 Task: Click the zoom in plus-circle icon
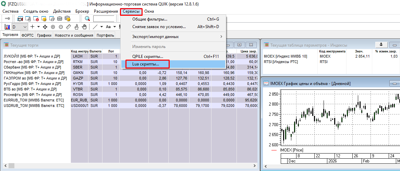tap(53, 27)
